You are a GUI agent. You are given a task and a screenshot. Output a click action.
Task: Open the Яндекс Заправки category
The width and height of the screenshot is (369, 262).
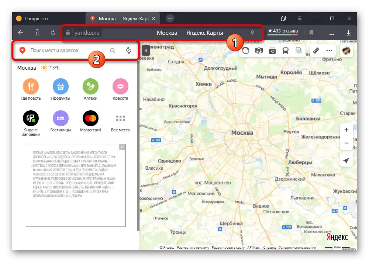31,123
